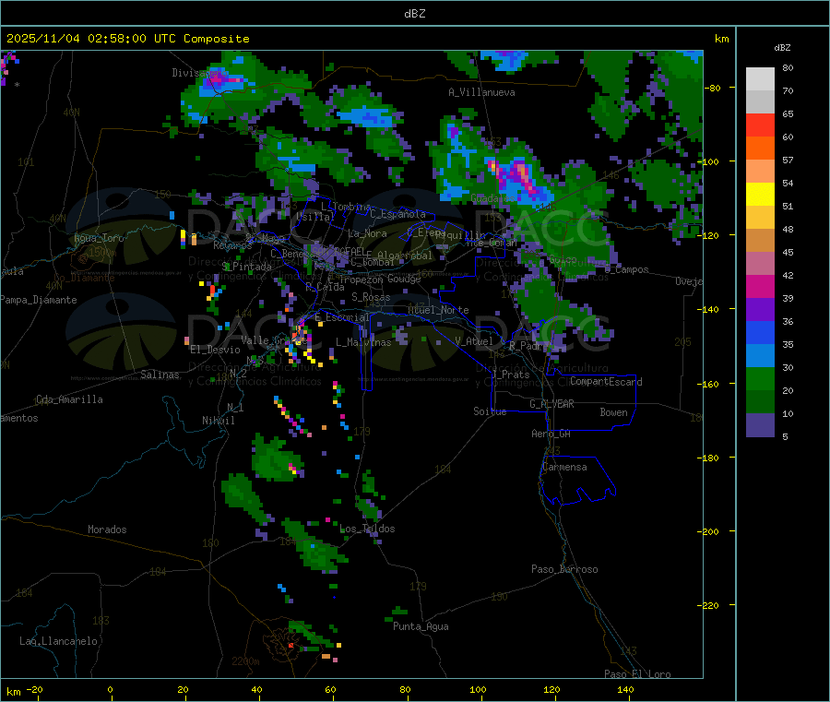Click the S_Pintada label
The height and width of the screenshot is (702, 830).
coord(246,267)
